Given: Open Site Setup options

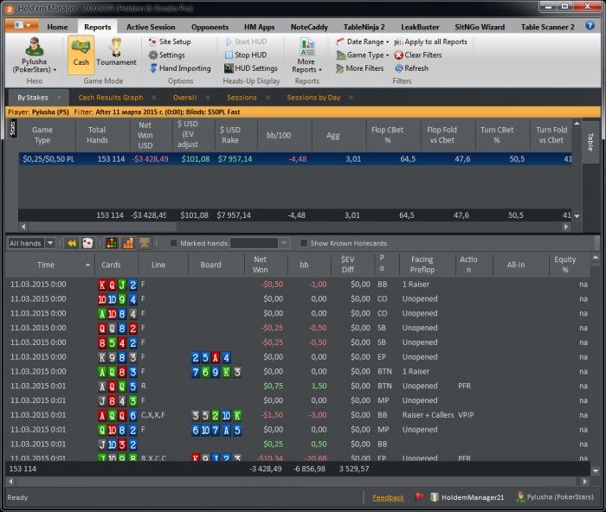Looking at the screenshot, I should pos(169,42).
